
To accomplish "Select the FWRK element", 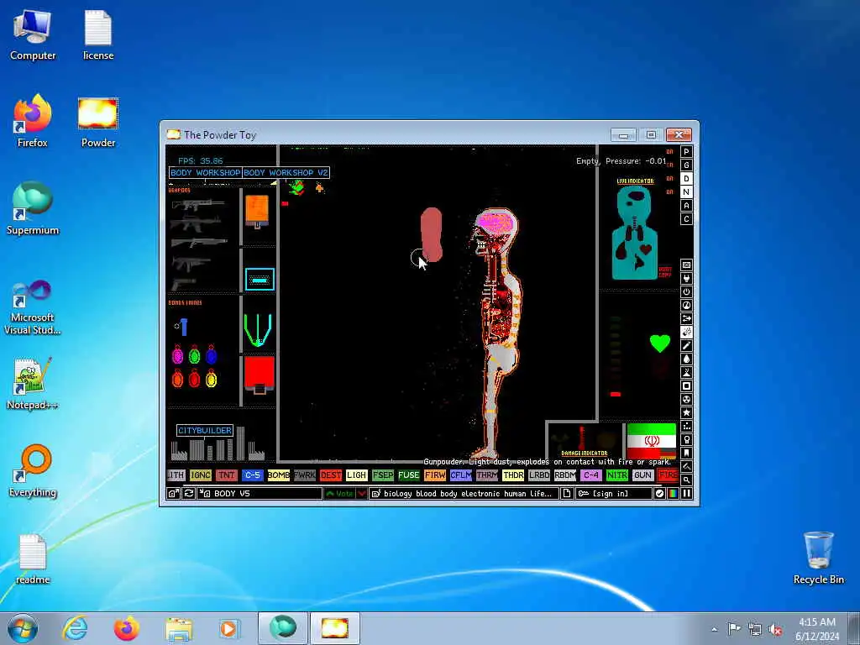I will tap(304, 475).
